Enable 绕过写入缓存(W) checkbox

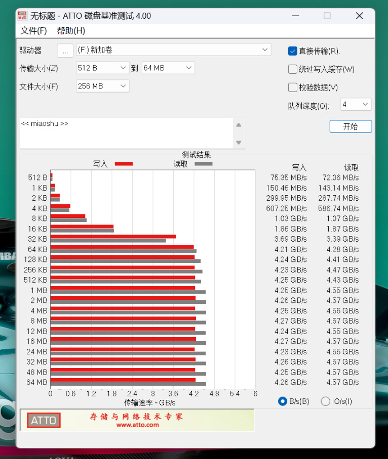click(292, 69)
